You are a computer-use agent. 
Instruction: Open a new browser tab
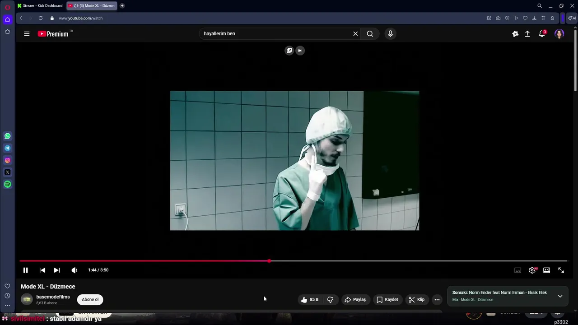pyautogui.click(x=122, y=6)
